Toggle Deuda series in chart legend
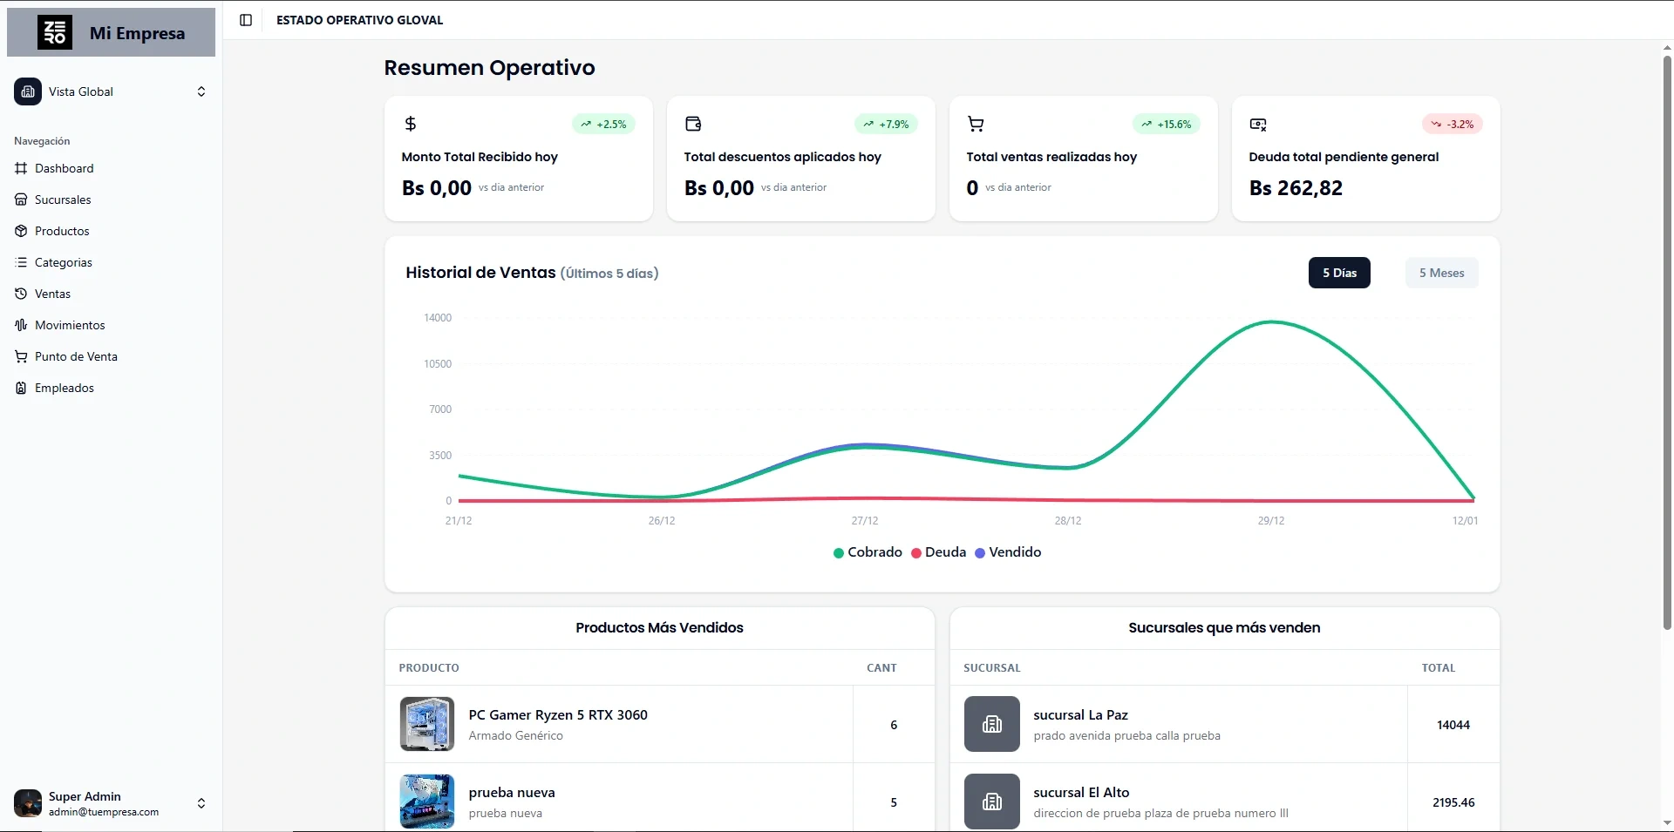 tap(938, 552)
